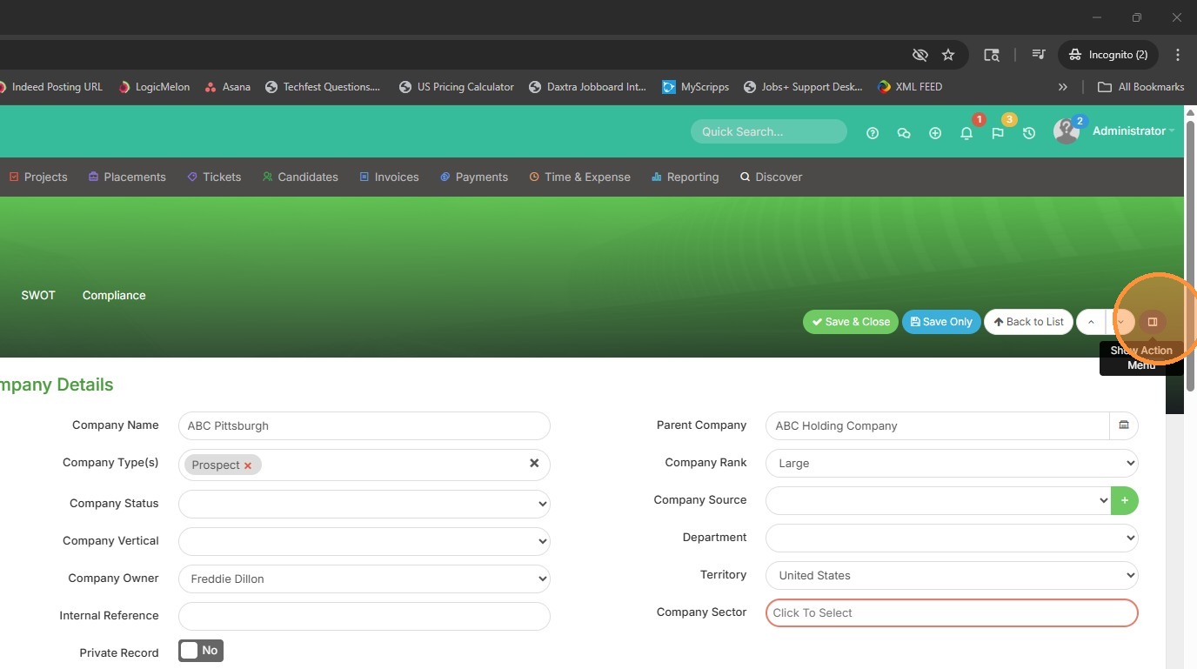The width and height of the screenshot is (1197, 669).
Task: Open the Jobs+ Support Desk bookmark
Action: pyautogui.click(x=803, y=87)
